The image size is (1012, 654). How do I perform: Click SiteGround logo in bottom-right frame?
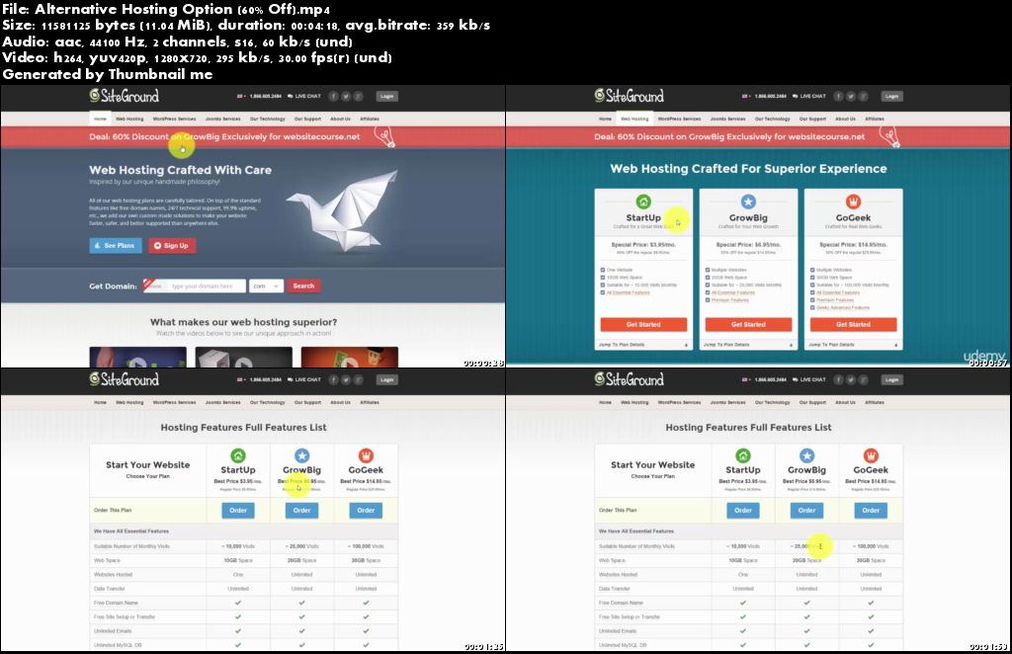click(630, 379)
